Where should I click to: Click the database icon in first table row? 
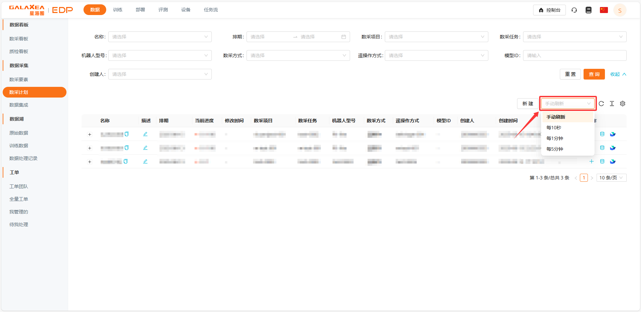pyautogui.click(x=602, y=134)
